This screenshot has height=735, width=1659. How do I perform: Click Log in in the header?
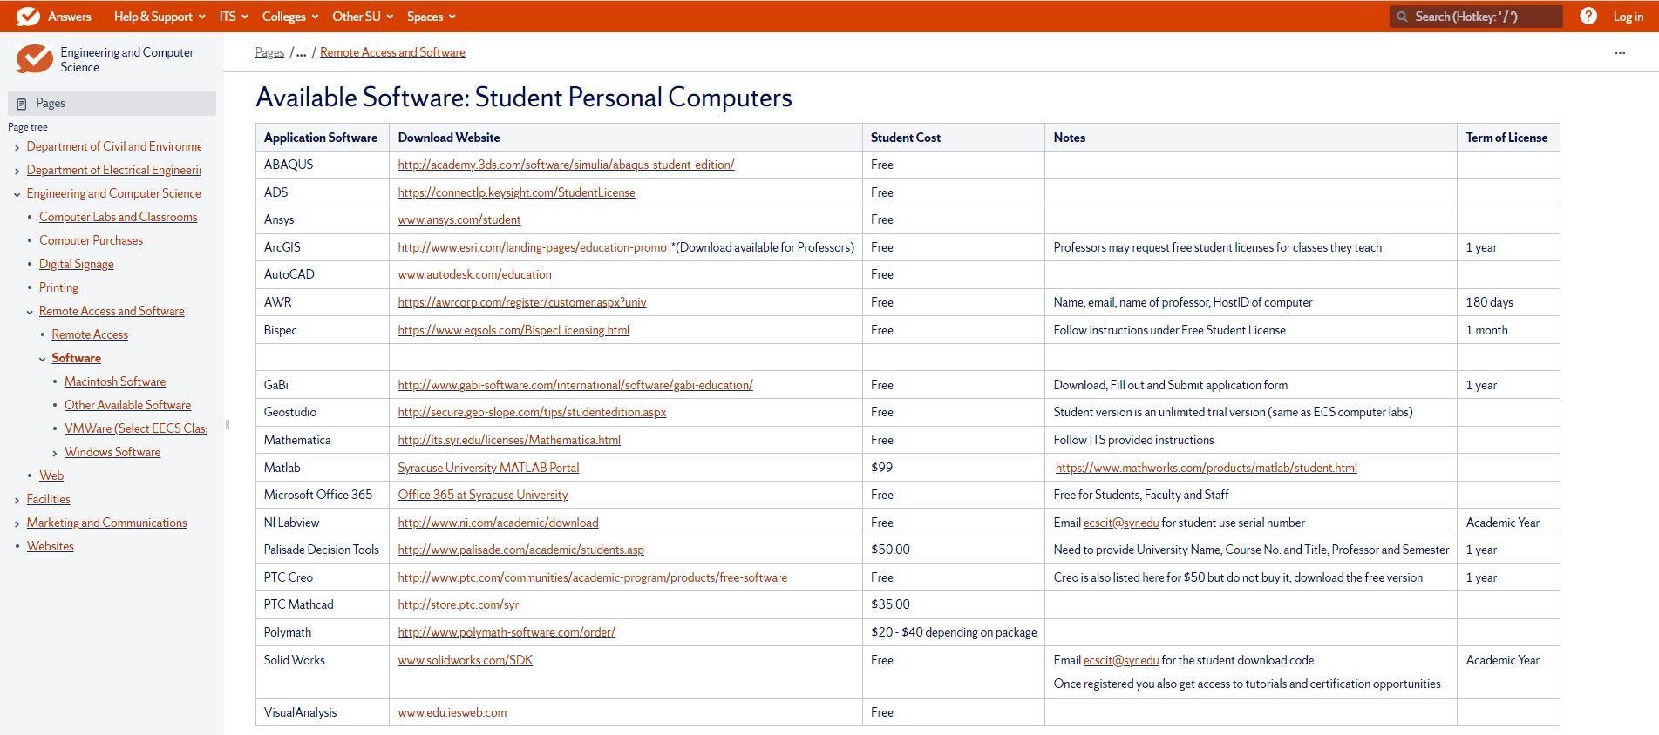tap(1628, 17)
